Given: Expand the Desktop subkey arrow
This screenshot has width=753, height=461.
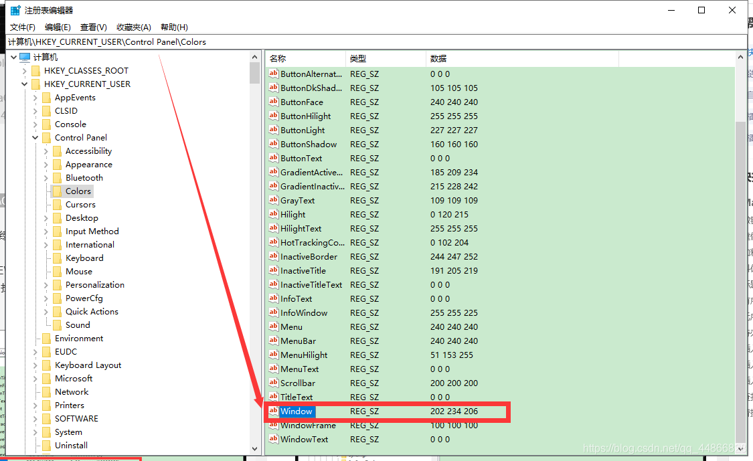Looking at the screenshot, I should pyautogui.click(x=46, y=218).
